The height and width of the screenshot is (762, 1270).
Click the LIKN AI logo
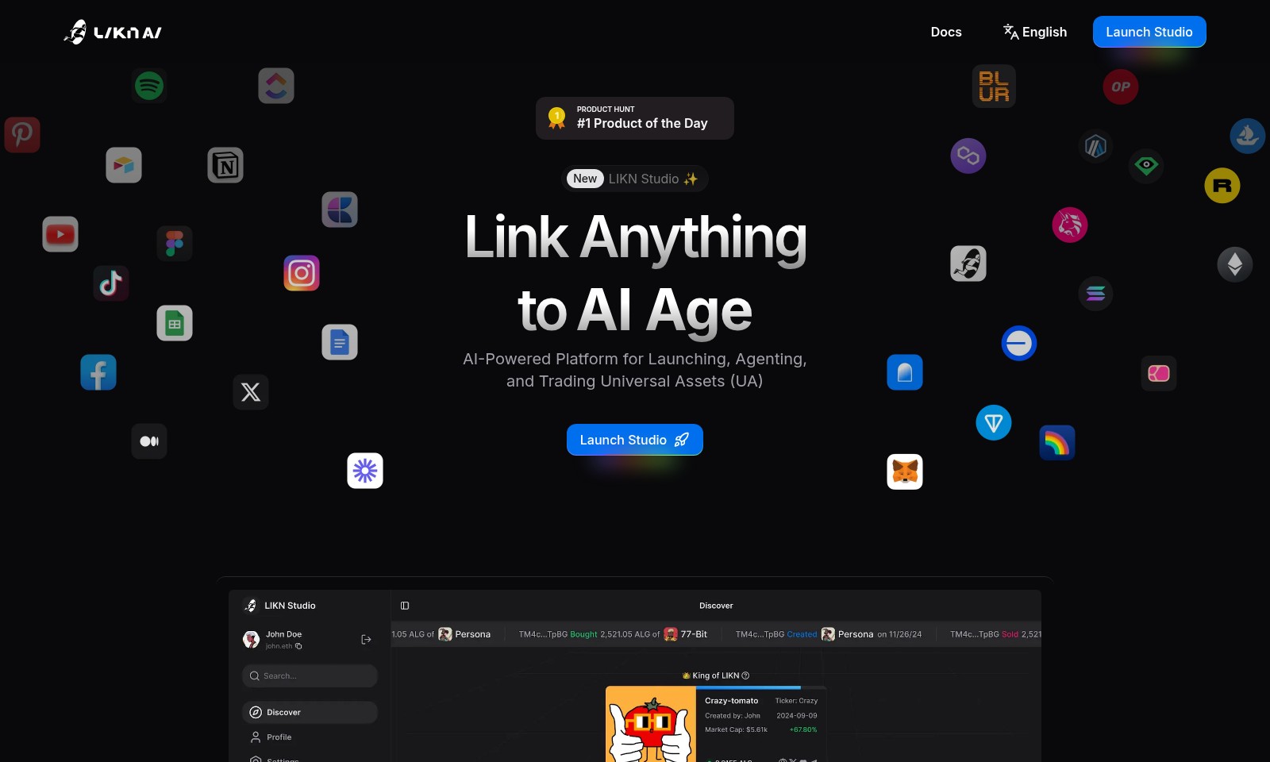(113, 32)
